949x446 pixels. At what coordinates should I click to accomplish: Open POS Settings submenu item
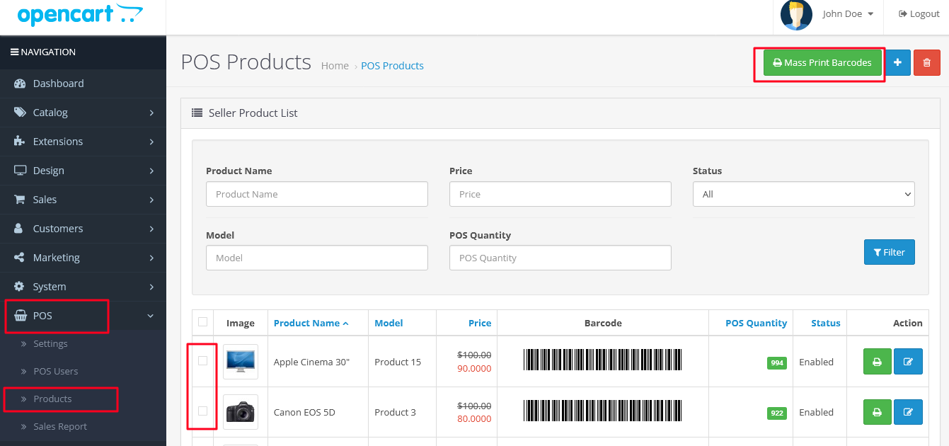(83, 344)
